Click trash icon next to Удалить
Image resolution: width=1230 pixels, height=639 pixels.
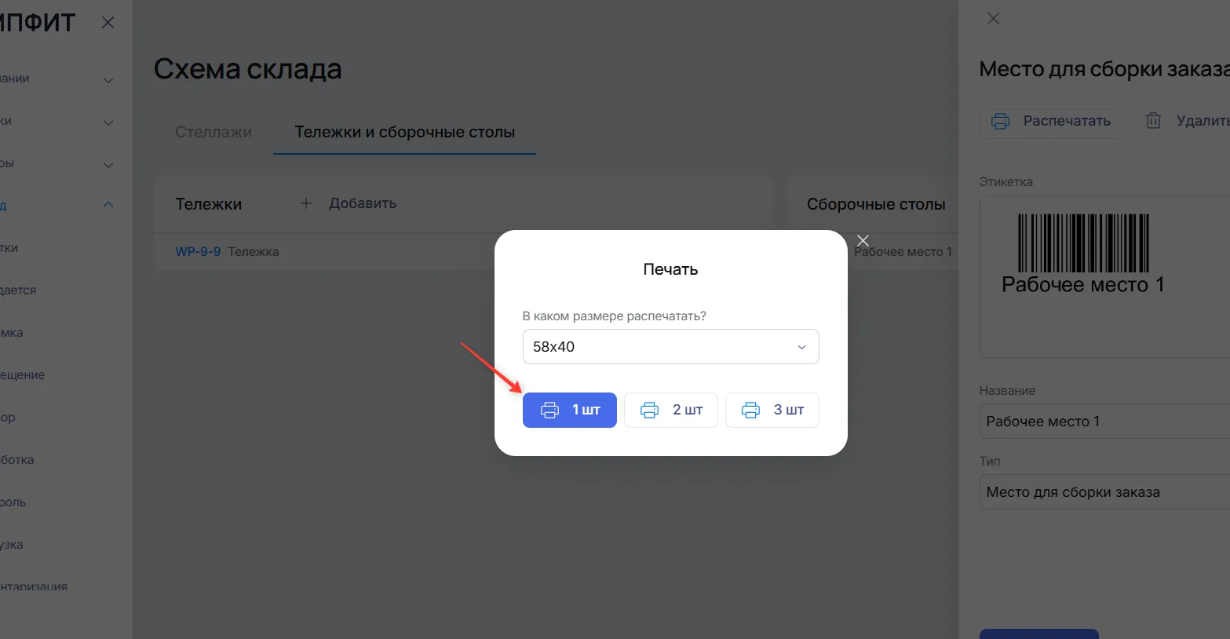coord(1153,121)
